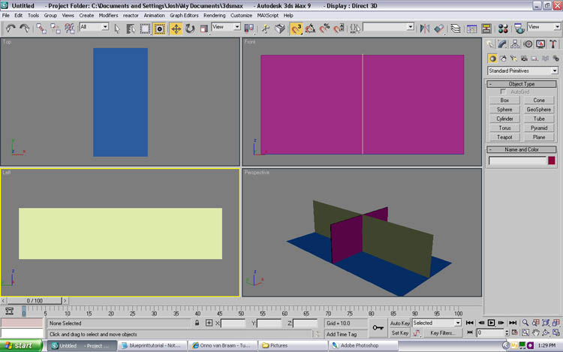The height and width of the screenshot is (352, 563).
Task: Open the Utilities hammer panel
Action: coord(552,44)
